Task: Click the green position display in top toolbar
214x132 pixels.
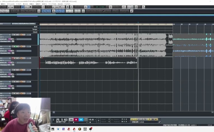Action: click(x=100, y=7)
